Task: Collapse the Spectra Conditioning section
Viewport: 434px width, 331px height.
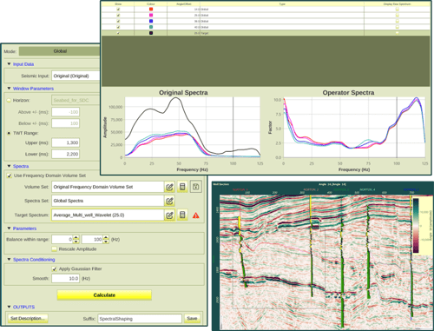Action: click(x=9, y=259)
